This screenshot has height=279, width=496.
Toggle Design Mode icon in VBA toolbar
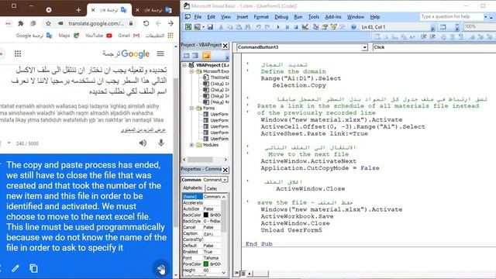305,27
